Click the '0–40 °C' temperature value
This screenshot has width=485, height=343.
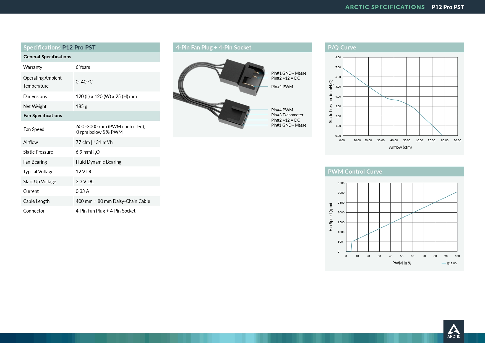coord(84,82)
